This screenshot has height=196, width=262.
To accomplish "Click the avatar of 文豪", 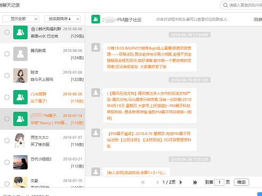I will (x=20, y=182).
